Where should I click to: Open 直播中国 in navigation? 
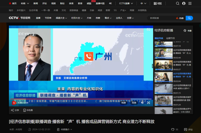[100, 3]
